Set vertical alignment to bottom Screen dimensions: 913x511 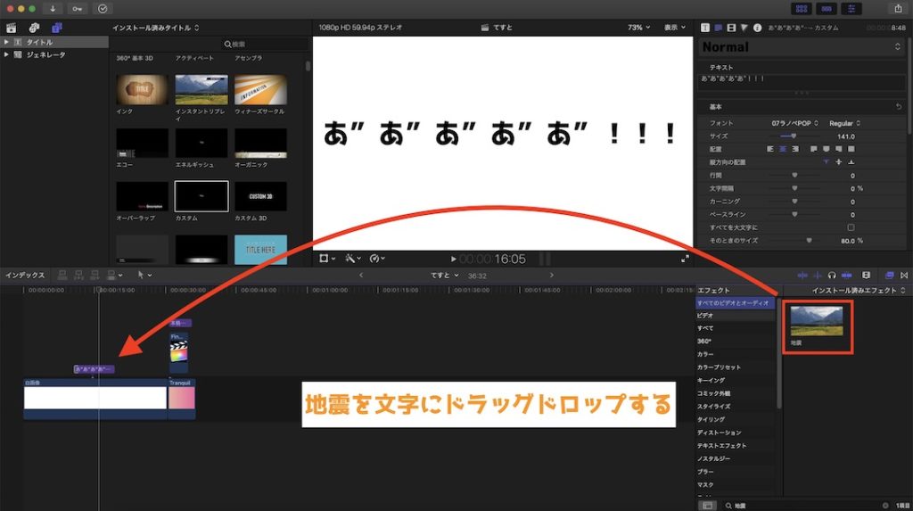pos(851,162)
